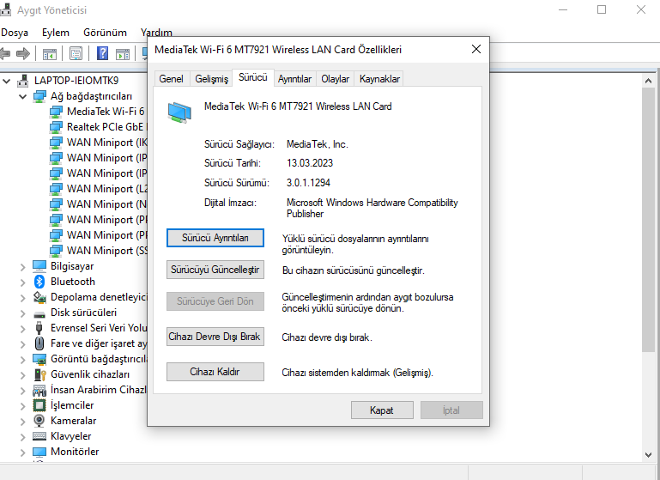Click the blue Help question mark icon
Viewport: 660px width, 480px height.
tap(102, 53)
